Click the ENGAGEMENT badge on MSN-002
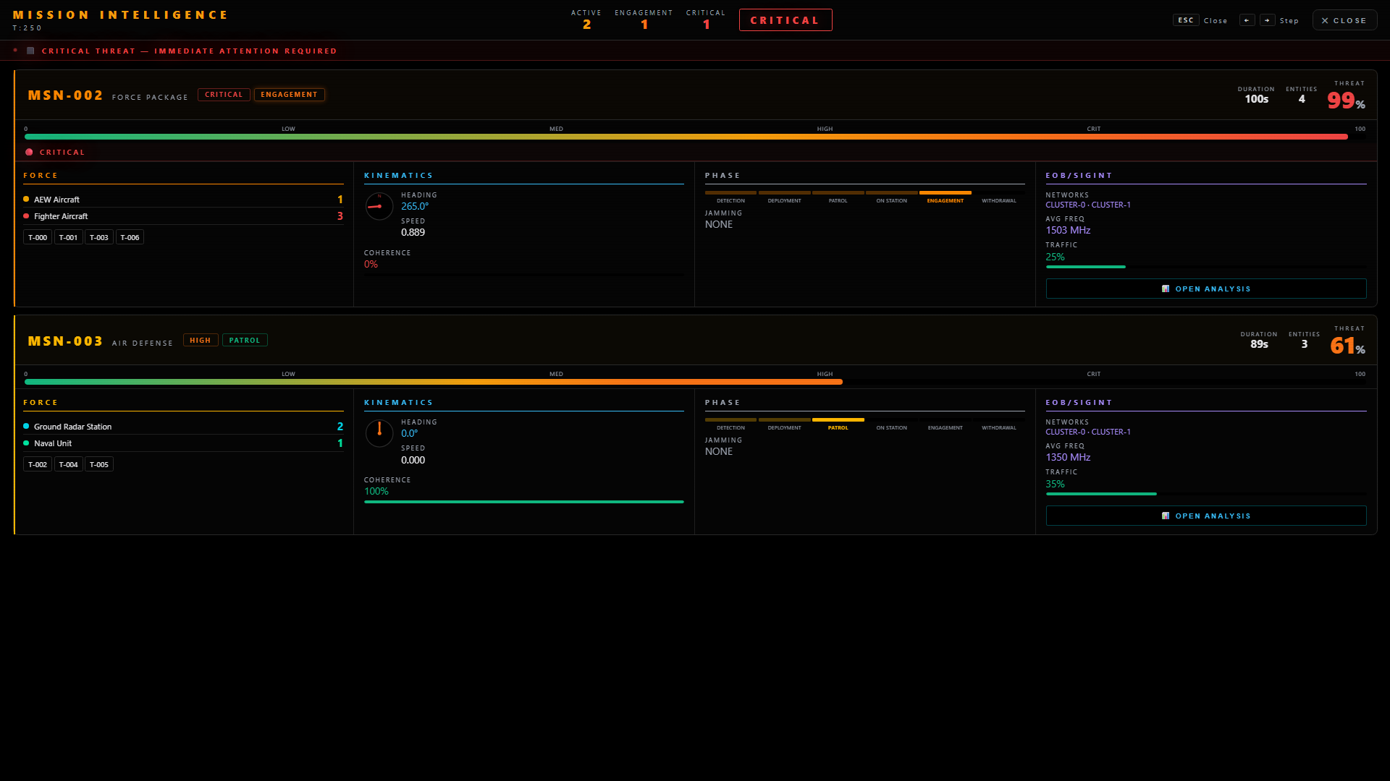The width and height of the screenshot is (1390, 781). click(289, 95)
